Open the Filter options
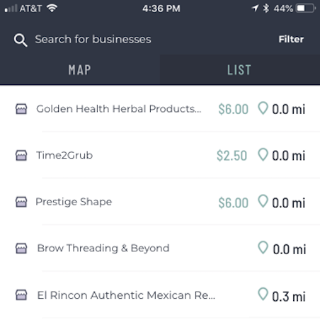The image size is (320, 320). (x=291, y=39)
